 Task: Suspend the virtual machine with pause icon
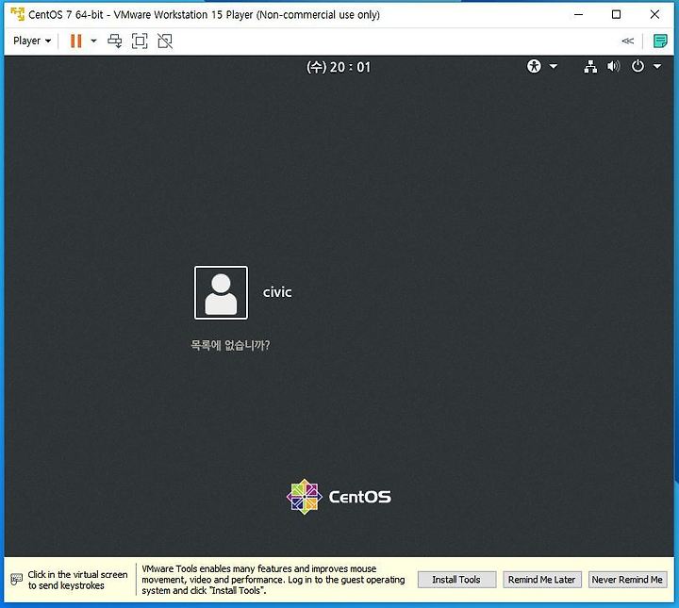point(76,41)
